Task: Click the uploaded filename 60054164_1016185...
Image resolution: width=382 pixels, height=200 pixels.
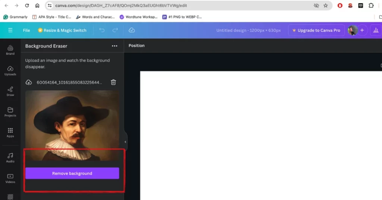Action: 69,82
